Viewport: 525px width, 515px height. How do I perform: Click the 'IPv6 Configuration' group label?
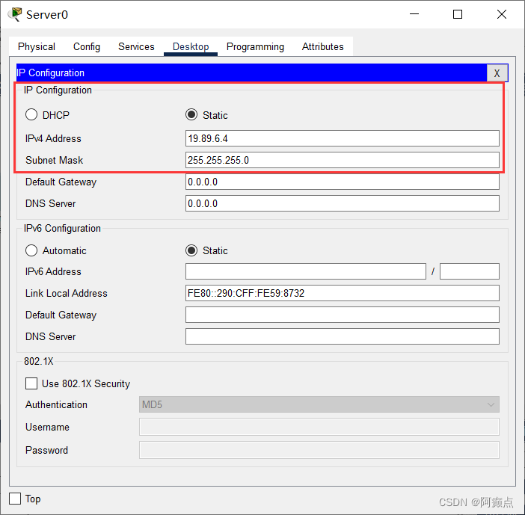(x=62, y=228)
